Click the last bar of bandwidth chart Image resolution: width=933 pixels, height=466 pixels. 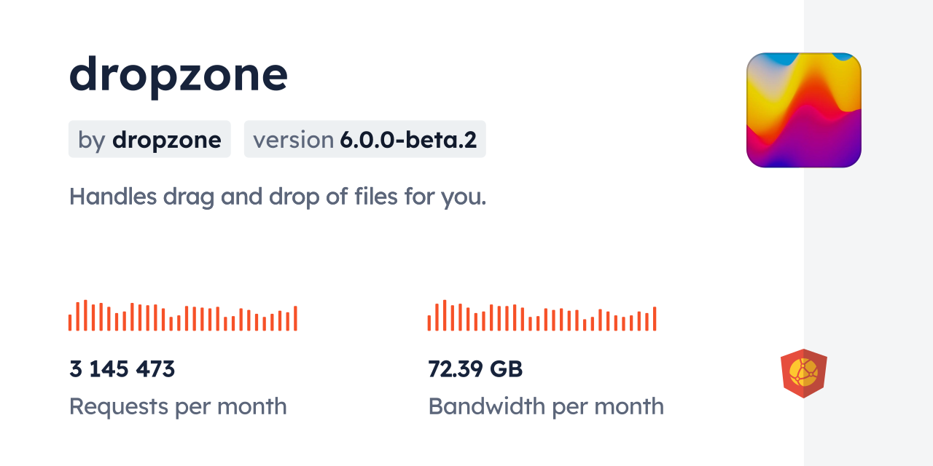655,318
